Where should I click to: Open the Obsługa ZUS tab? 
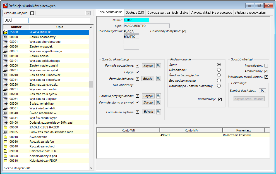click(135, 13)
